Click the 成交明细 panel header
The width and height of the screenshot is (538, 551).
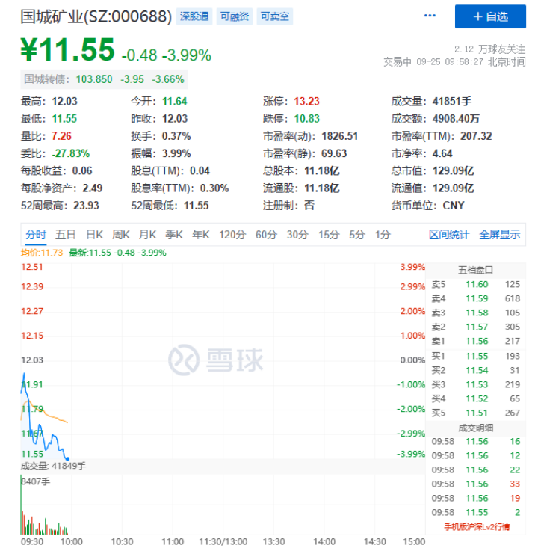[475, 428]
